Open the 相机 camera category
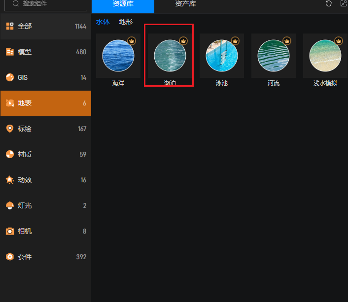This screenshot has height=302, width=348. tap(45, 231)
